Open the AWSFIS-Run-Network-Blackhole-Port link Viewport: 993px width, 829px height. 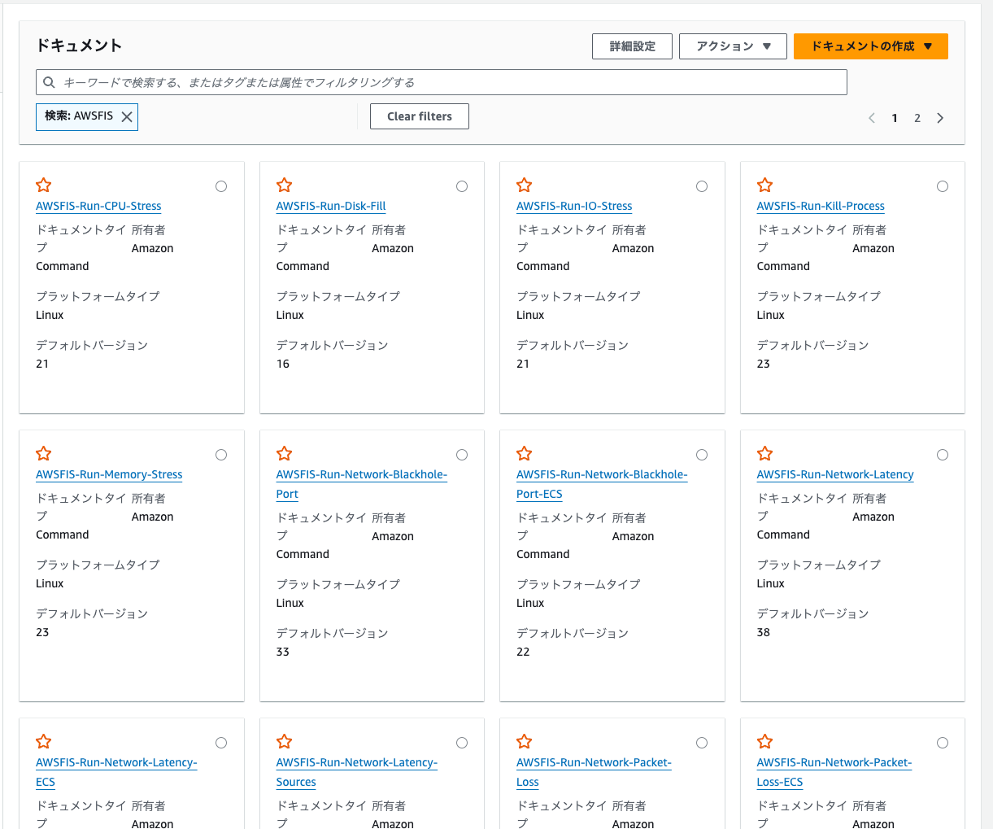362,484
